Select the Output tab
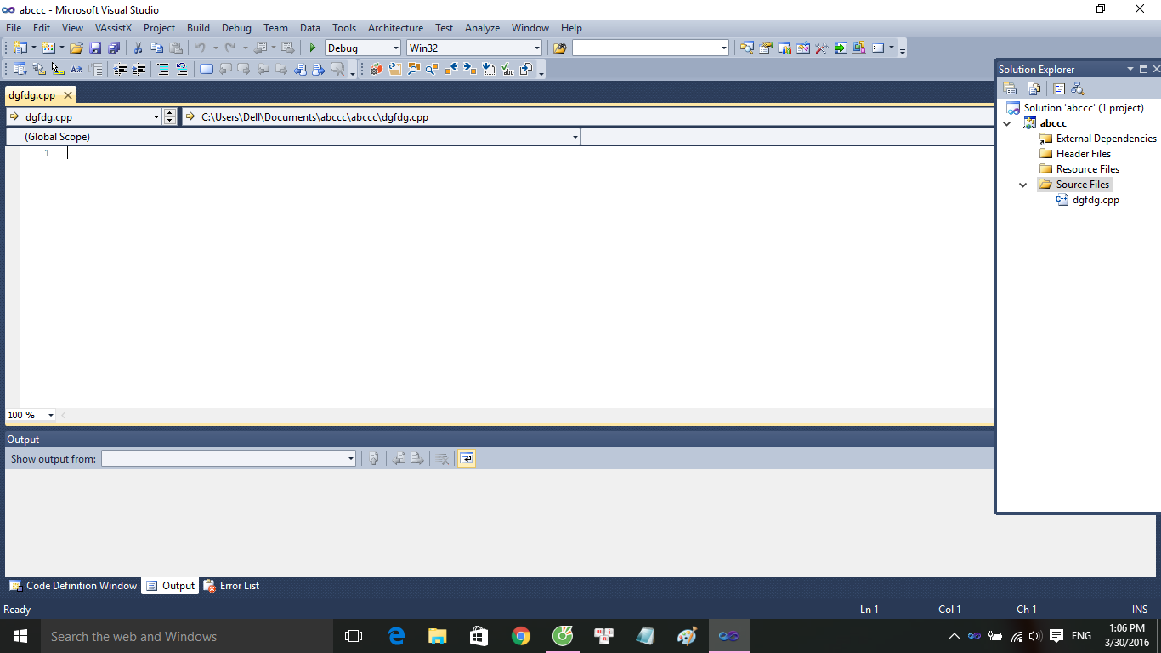This screenshot has height=653, width=1161. (x=170, y=586)
